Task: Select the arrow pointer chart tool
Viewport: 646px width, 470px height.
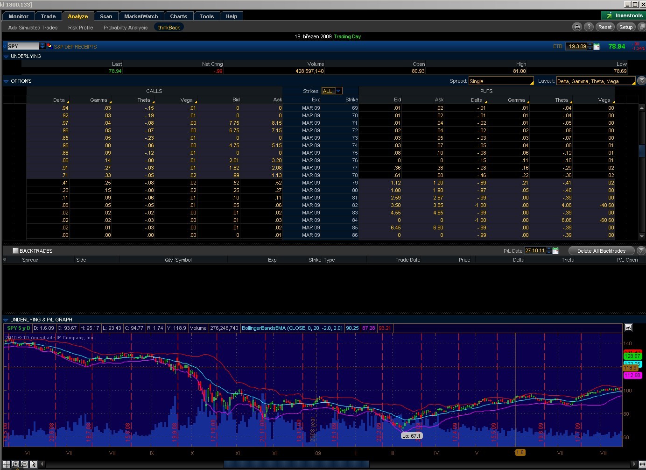Action: click(x=33, y=464)
